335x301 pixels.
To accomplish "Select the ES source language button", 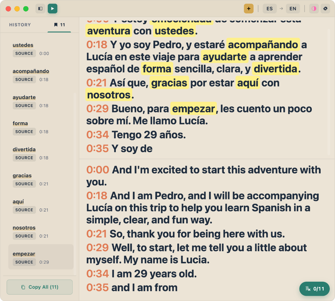I will [x=270, y=9].
